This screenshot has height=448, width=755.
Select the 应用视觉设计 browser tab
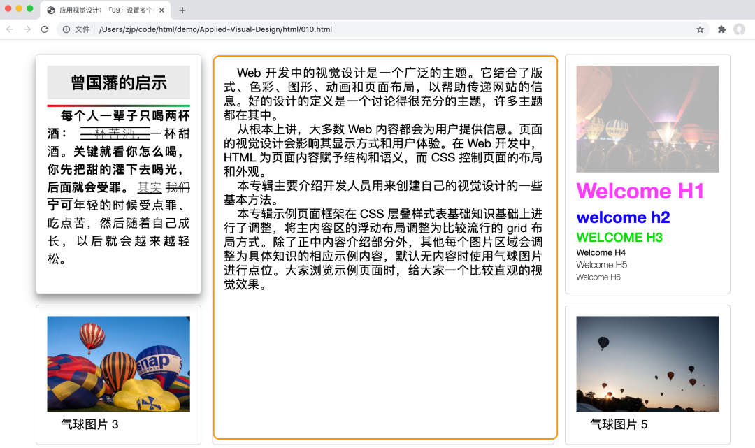point(105,10)
